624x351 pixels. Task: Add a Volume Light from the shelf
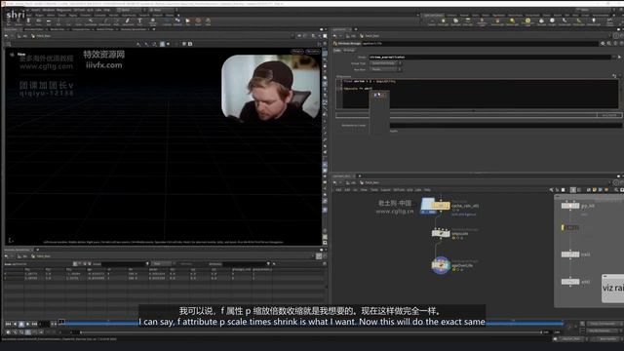click(x=497, y=20)
